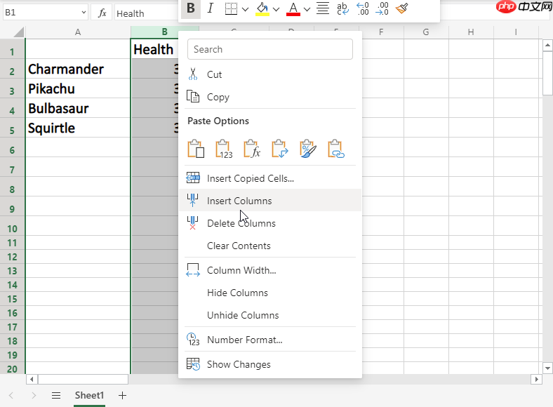The image size is (553, 407).
Task: Click the Pikachu cell
Action: tap(78, 88)
